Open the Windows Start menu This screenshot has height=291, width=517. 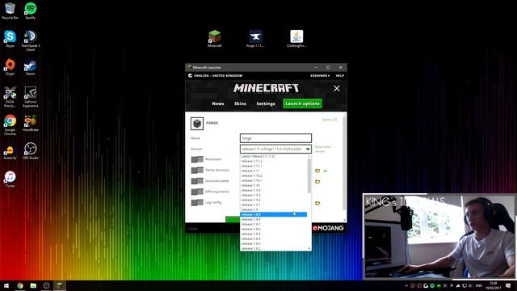point(6,285)
